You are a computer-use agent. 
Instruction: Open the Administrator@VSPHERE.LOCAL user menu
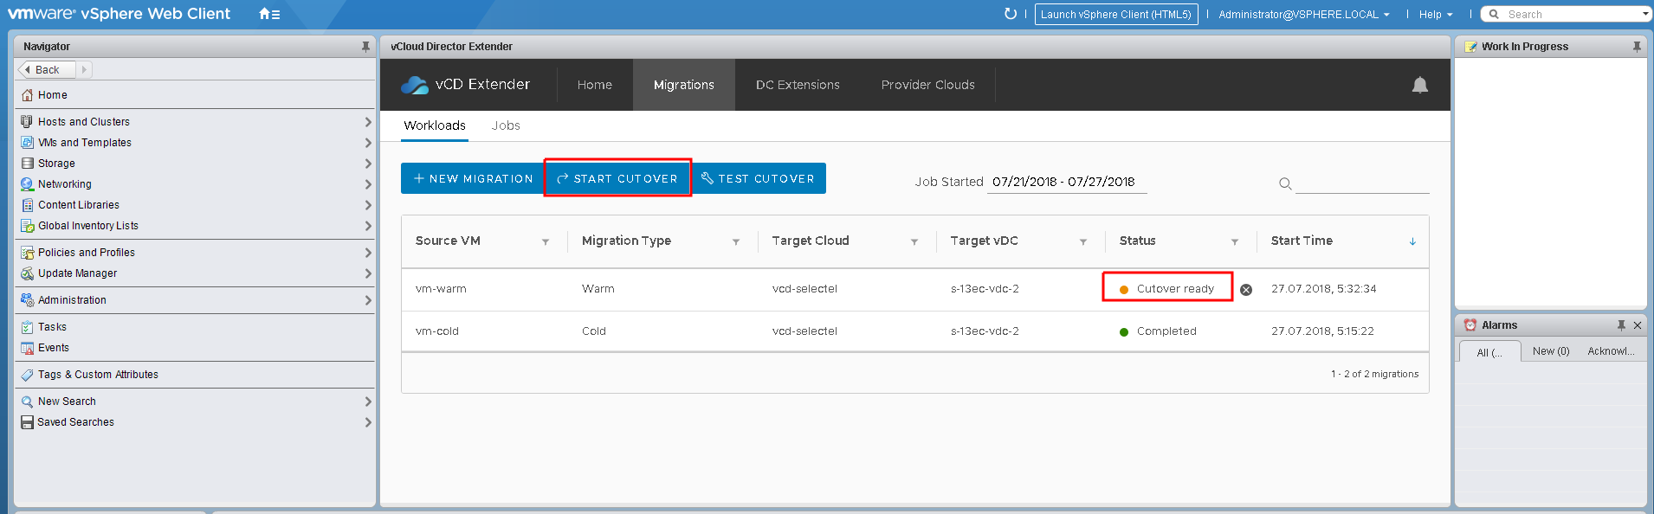coord(1303,15)
